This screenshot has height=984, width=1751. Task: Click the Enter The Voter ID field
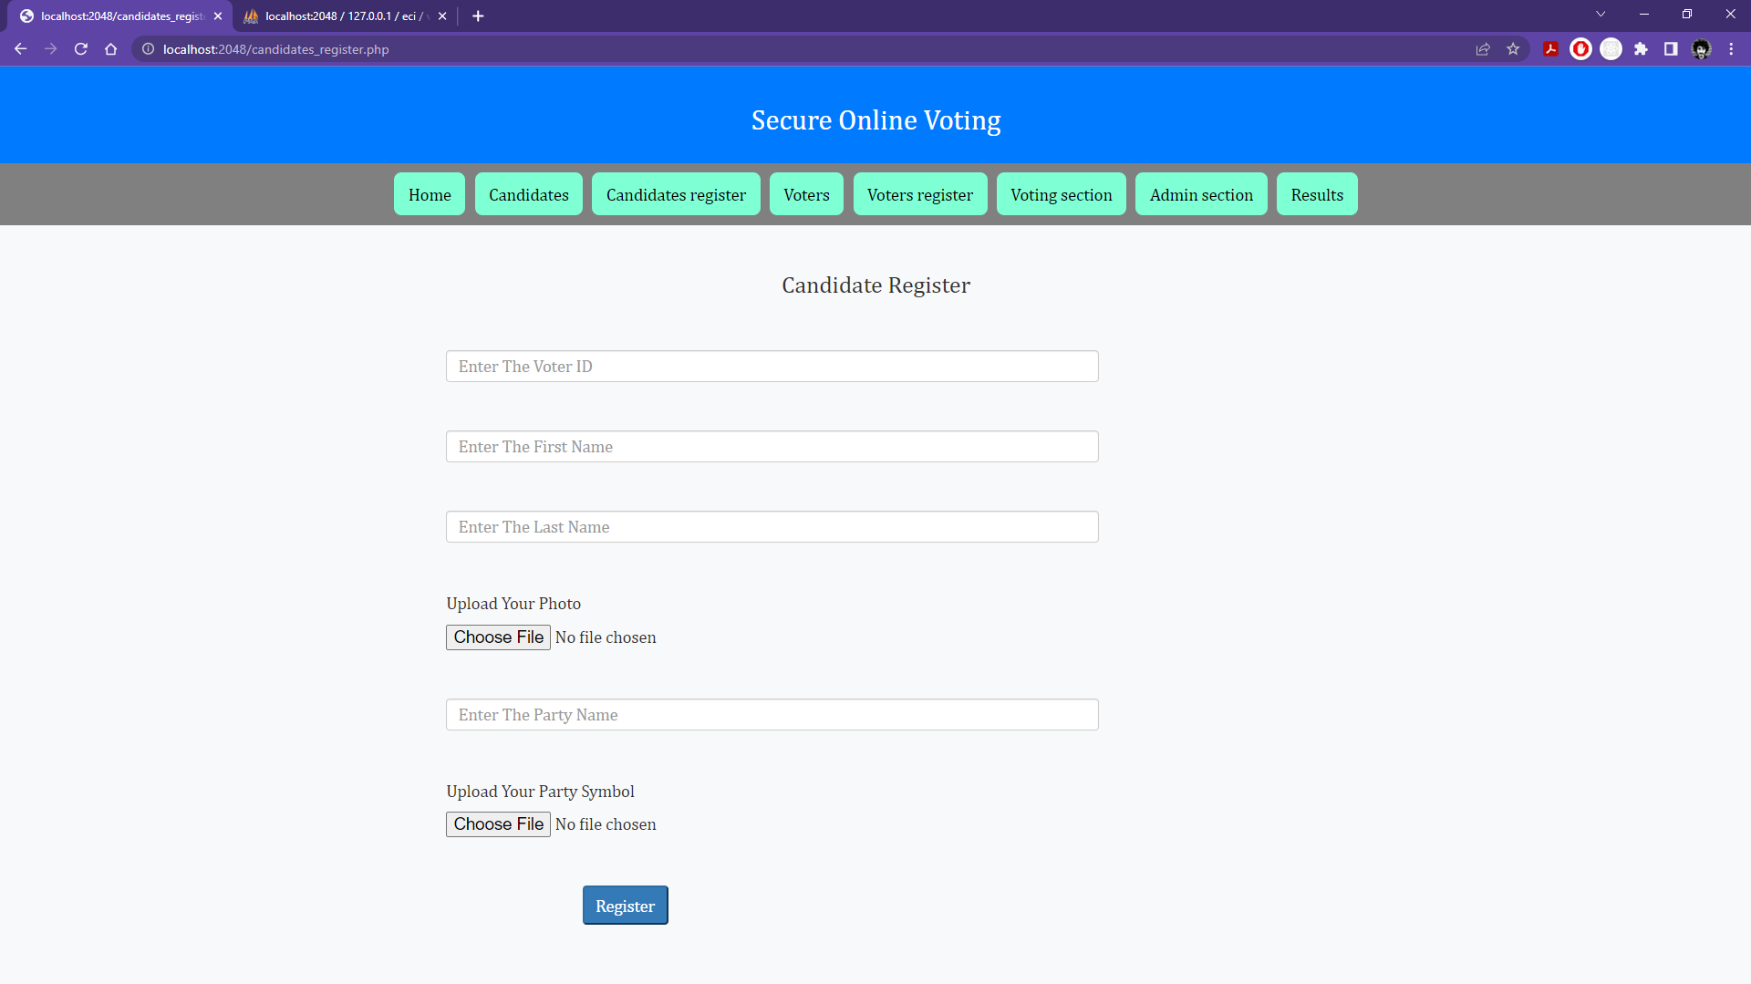pyautogui.click(x=772, y=366)
